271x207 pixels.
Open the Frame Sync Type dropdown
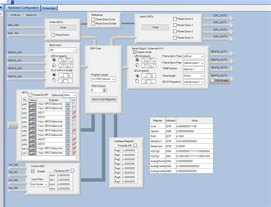click(194, 56)
